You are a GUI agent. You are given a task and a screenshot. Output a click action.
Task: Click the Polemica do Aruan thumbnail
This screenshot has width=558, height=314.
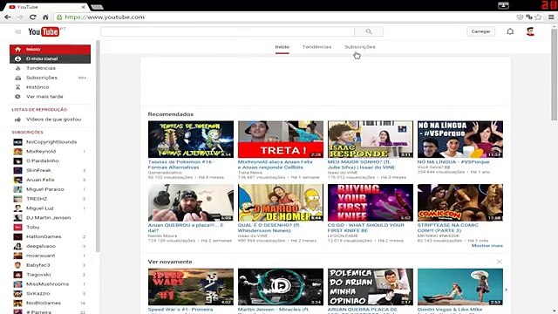[x=371, y=287]
